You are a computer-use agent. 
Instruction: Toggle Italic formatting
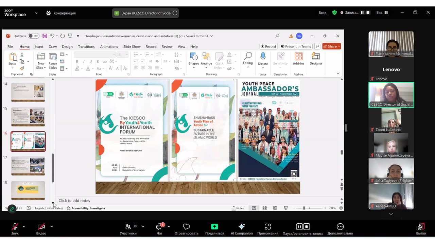coord(84,61)
